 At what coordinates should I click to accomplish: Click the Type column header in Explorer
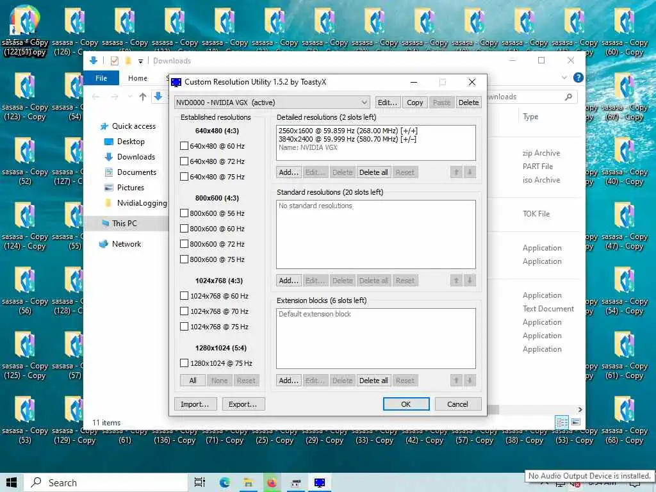[530, 117]
